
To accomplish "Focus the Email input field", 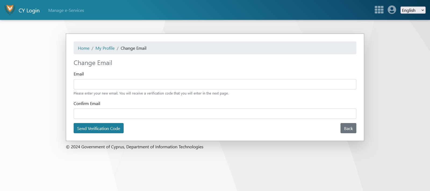I will (x=215, y=84).
